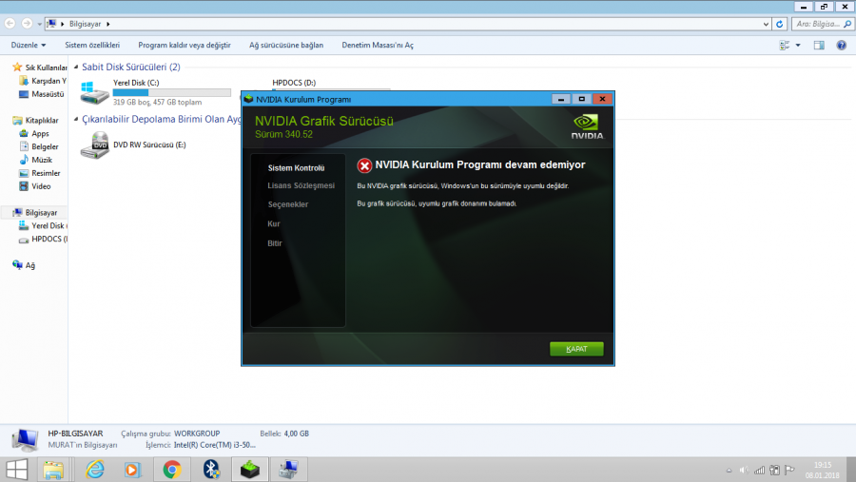The height and width of the screenshot is (482, 856).
Task: Switch to NVIDIA installer taskbar icon
Action: point(249,470)
